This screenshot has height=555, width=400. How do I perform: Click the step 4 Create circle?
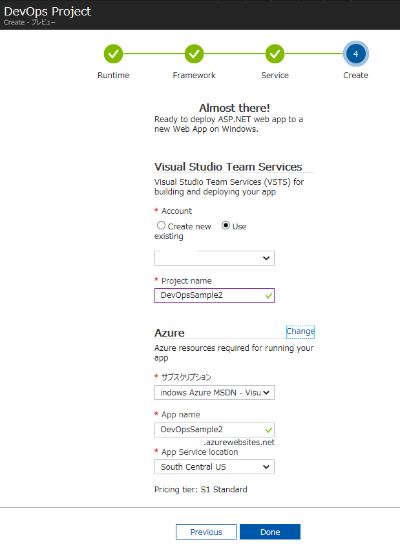point(356,54)
